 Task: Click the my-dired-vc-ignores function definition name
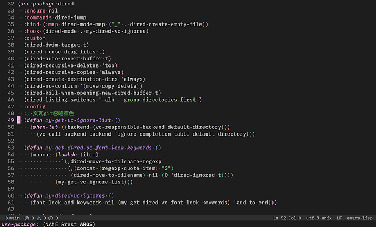coord(75,195)
